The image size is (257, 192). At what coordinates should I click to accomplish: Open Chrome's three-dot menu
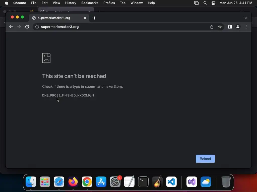246,27
